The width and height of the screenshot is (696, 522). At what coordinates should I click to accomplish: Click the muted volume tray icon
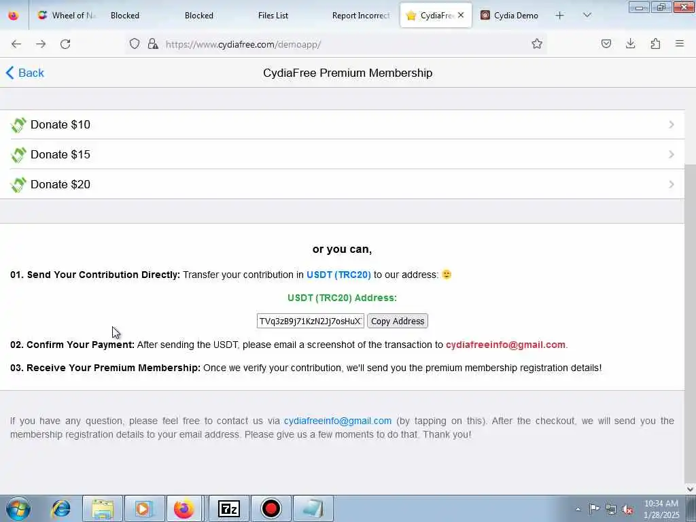[627, 510]
